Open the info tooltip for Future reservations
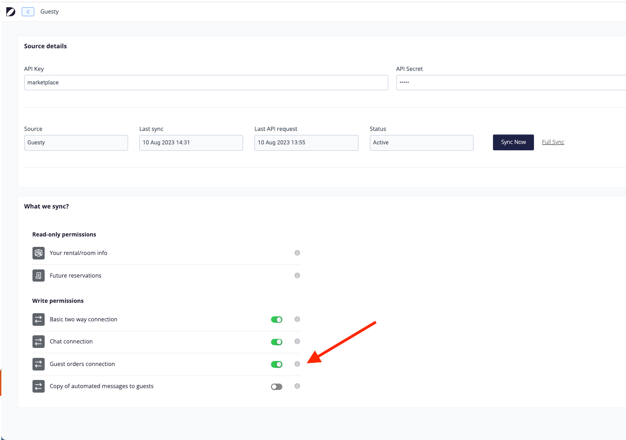Image resolution: width=626 pixels, height=440 pixels. (x=297, y=275)
